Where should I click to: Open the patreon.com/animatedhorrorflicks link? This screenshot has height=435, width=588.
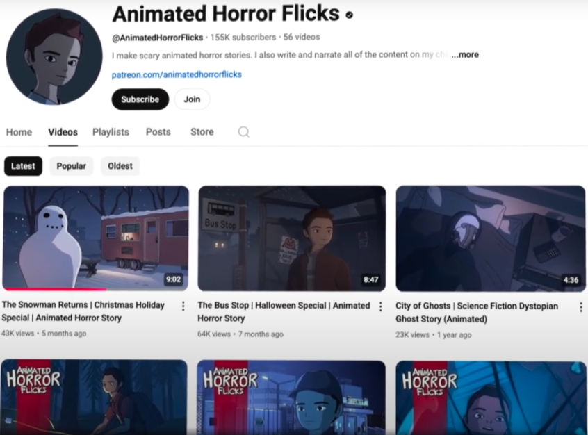pyautogui.click(x=177, y=74)
